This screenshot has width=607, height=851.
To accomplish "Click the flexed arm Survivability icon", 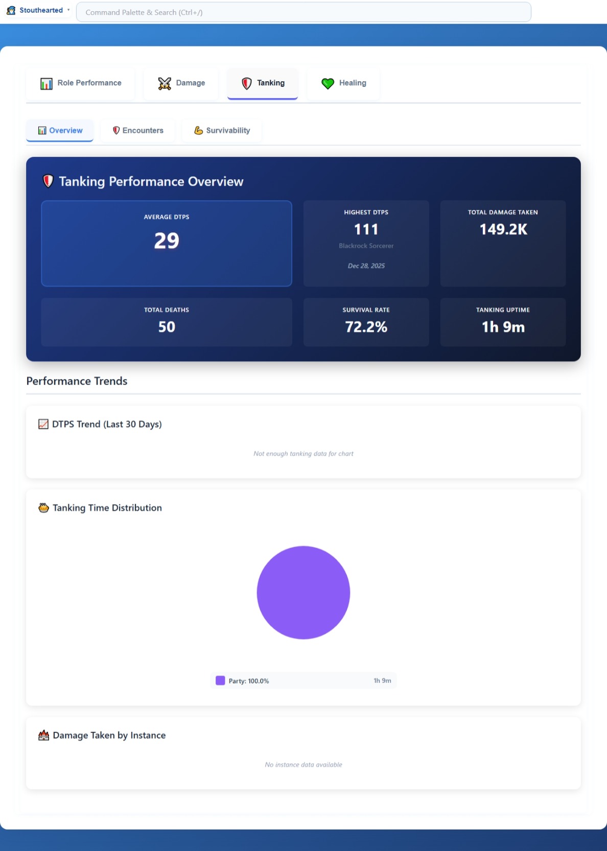I will pos(199,130).
